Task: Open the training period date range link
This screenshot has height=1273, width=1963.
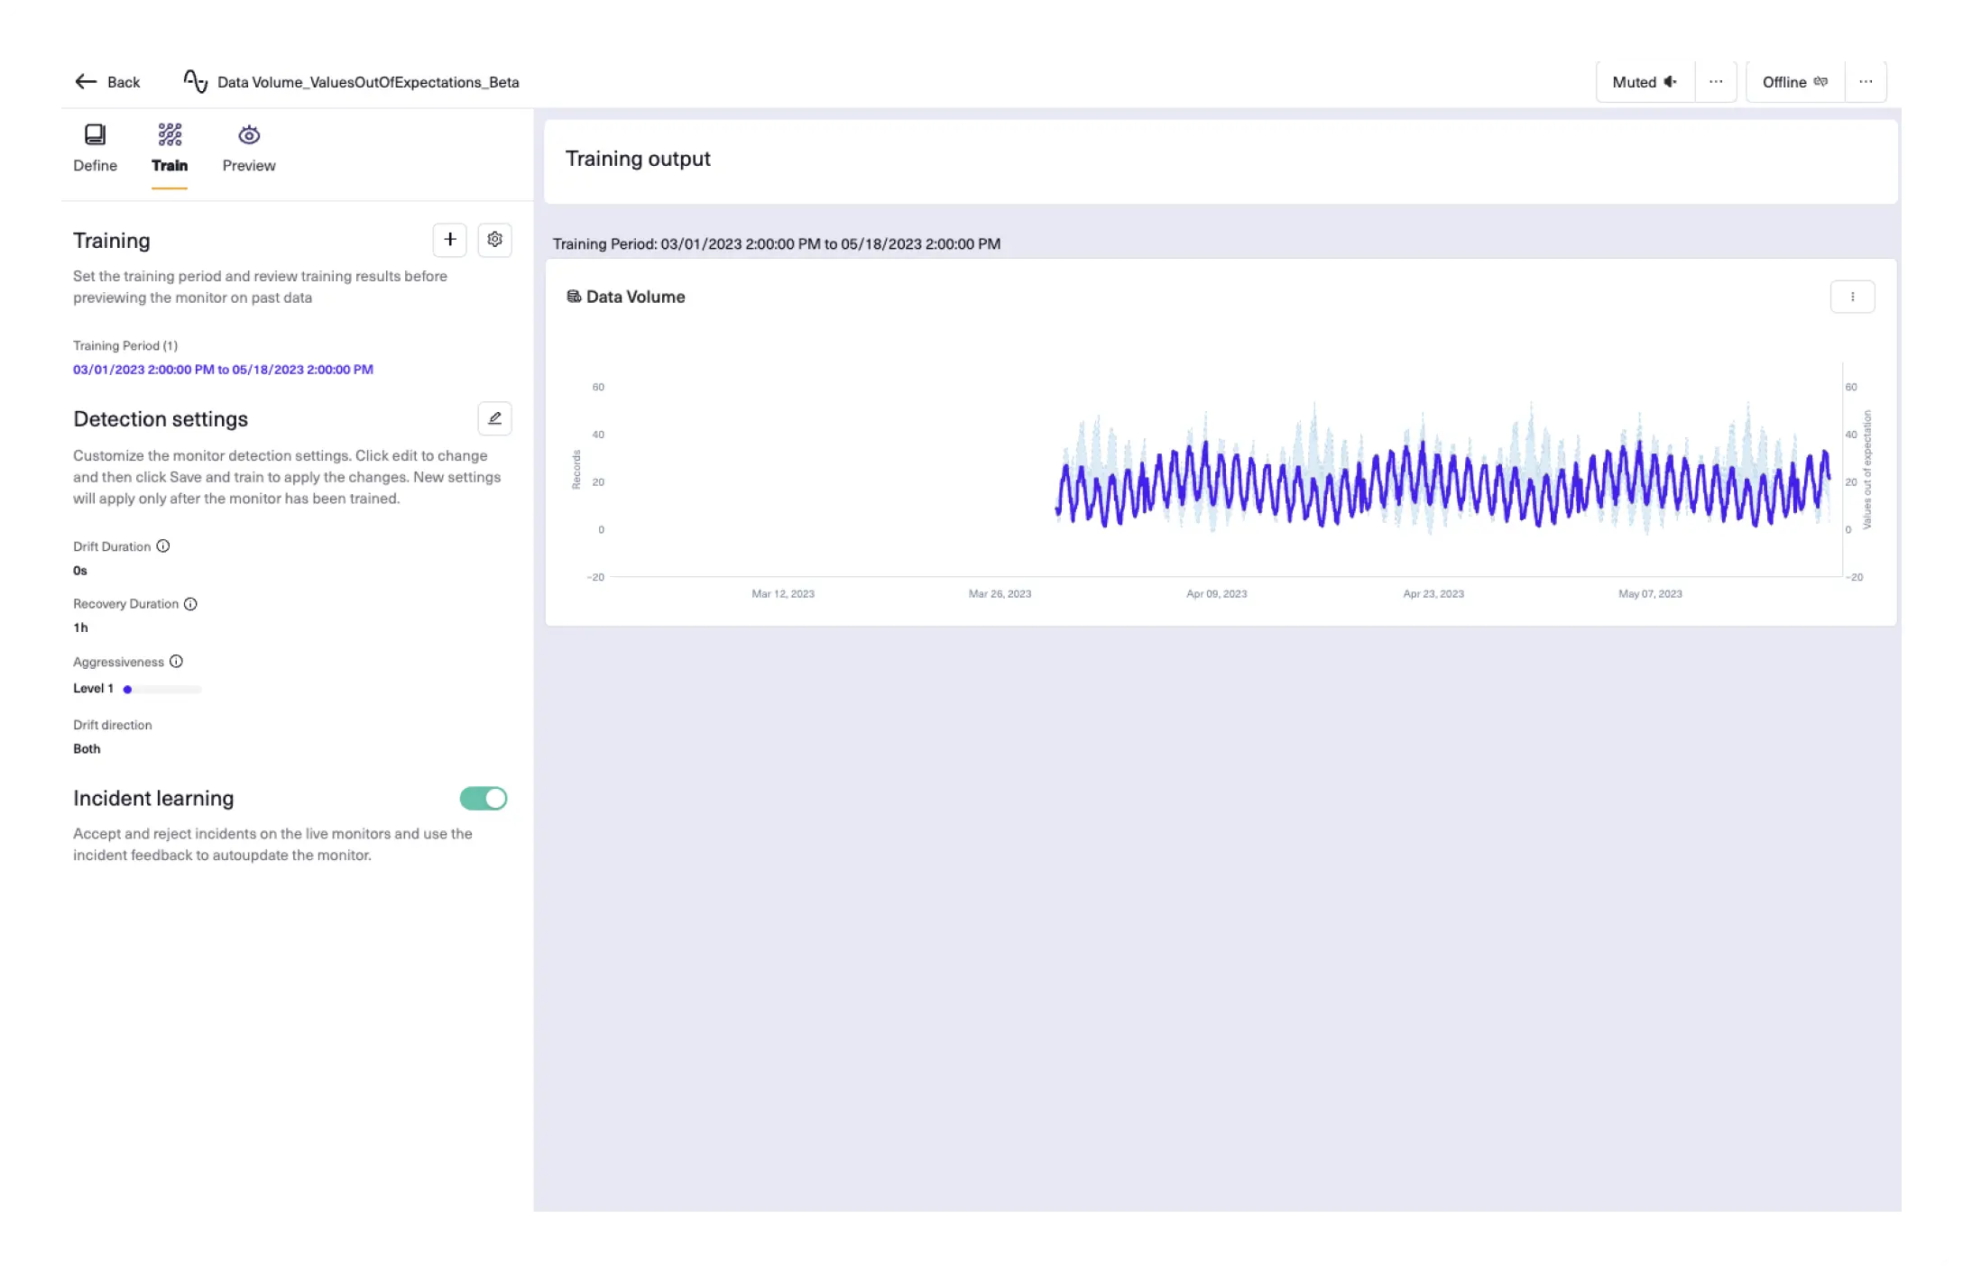Action: [223, 369]
